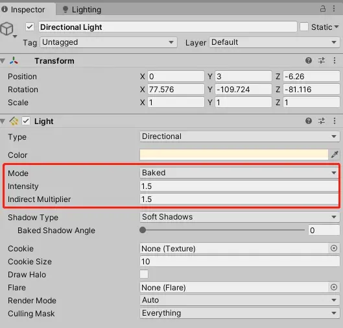
Task: Open the Inspector panel three-dot menu
Action: pos(334,8)
